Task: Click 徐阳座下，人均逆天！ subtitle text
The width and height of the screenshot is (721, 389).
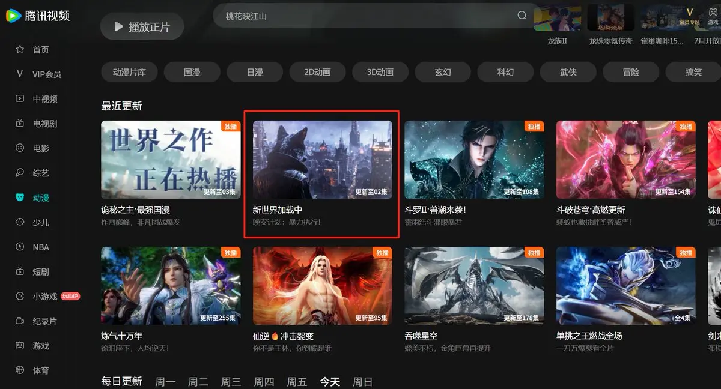Action: click(135, 348)
